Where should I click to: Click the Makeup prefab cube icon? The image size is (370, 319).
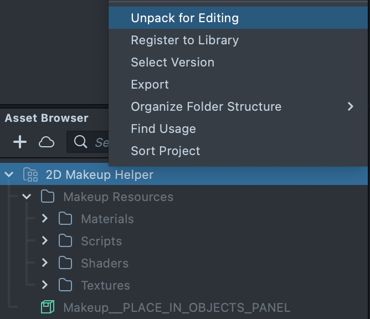coord(48,307)
